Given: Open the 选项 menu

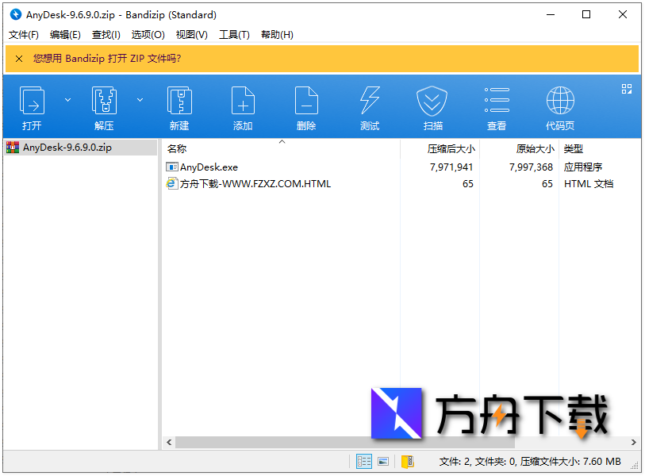Looking at the screenshot, I should pyautogui.click(x=147, y=34).
